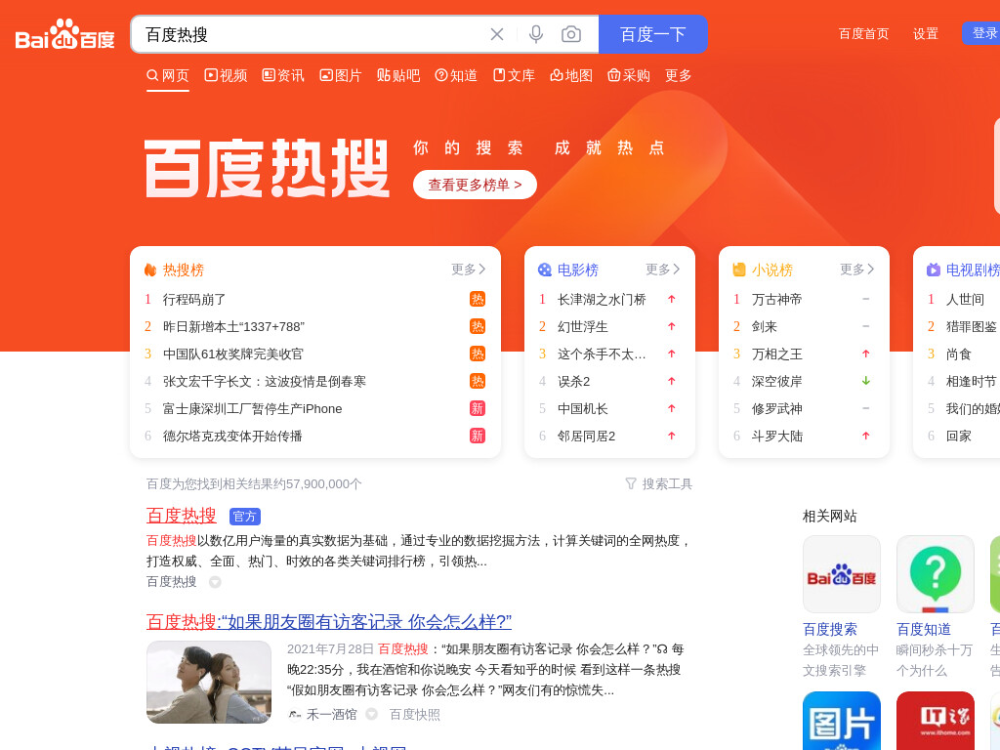Image resolution: width=1000 pixels, height=750 pixels.
Task: Open the 百度知道 related site text link
Action: click(x=924, y=630)
